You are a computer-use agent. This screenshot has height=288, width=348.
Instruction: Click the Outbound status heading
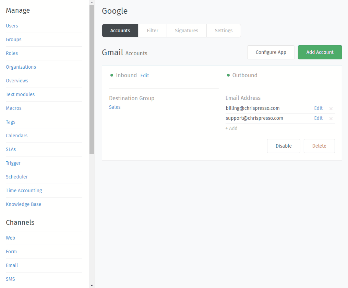point(245,75)
